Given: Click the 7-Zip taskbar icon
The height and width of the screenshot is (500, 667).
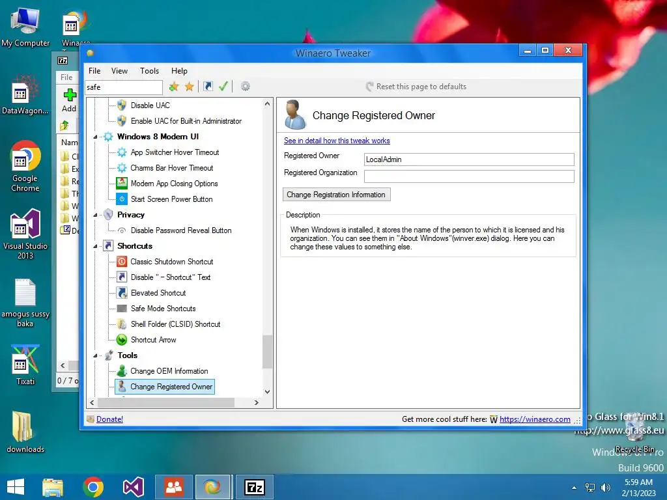Looking at the screenshot, I should [x=255, y=487].
